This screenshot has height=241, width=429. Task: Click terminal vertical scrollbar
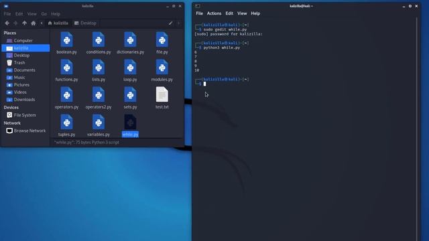tap(417, 129)
